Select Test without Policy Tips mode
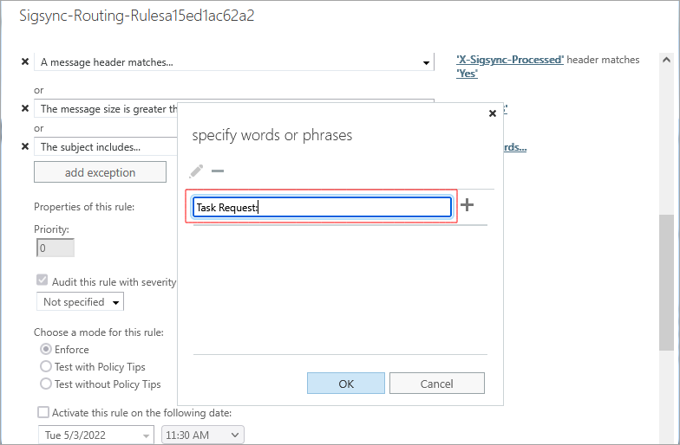680x445 pixels. tap(46, 384)
